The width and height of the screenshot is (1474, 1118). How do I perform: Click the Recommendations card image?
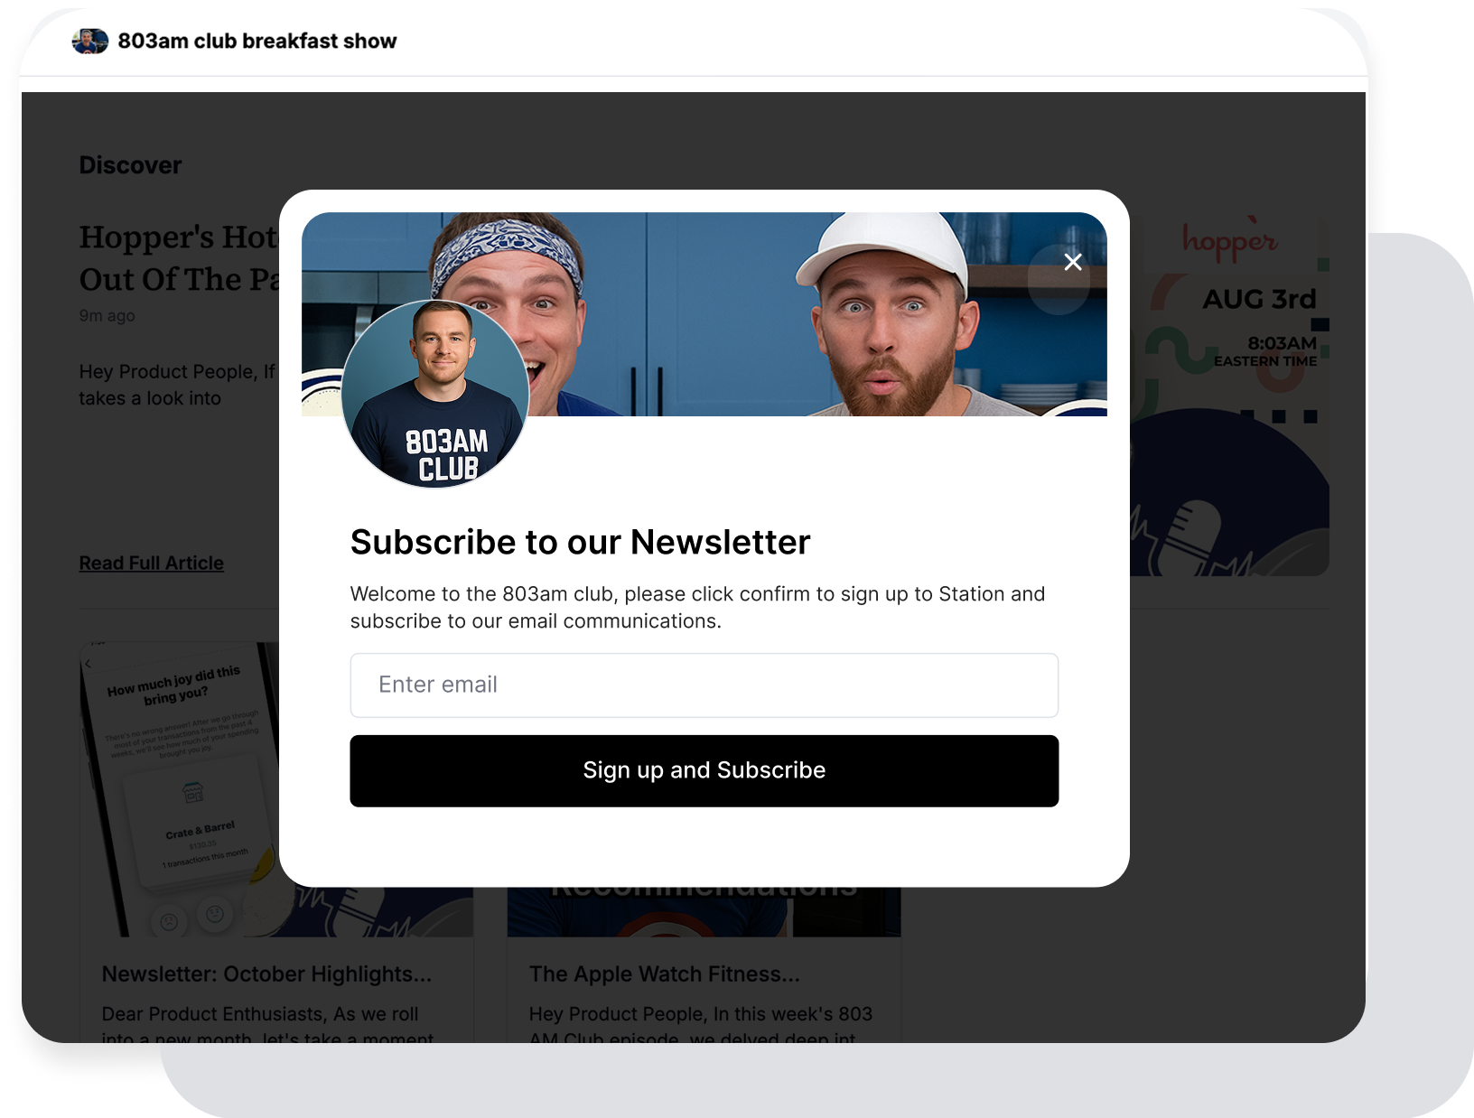(704, 911)
